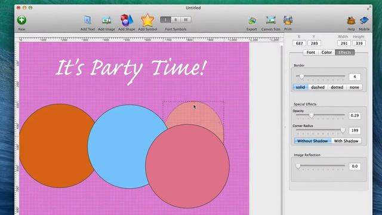Click the Mobile icon
This screenshot has height=215, width=382.
364,20
